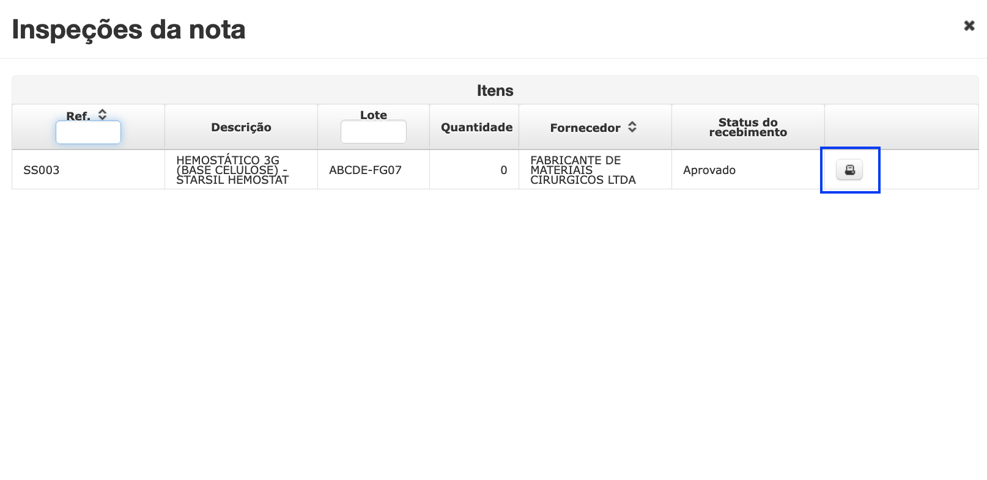The image size is (987, 480).
Task: Click the Ref. column header label
Action: [x=78, y=116]
